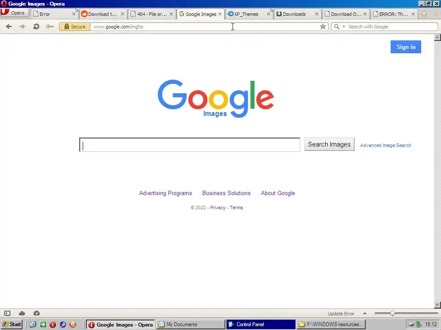Switch to My Documents taskbar window
Viewport: 441px width, 330px height.
pyautogui.click(x=191, y=324)
